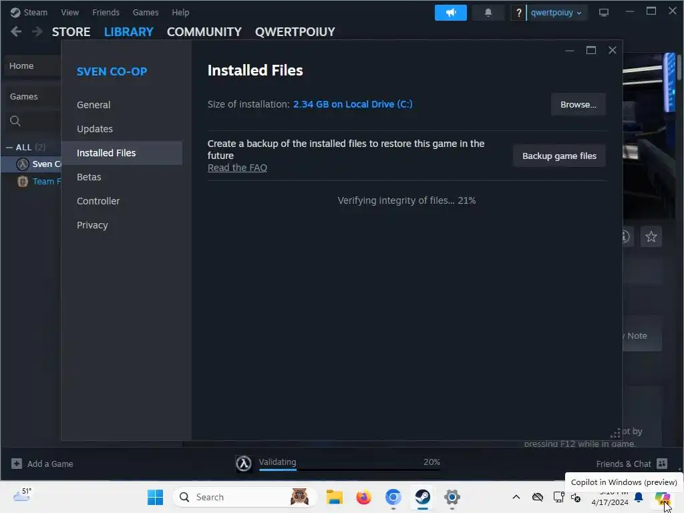Image resolution: width=684 pixels, height=513 pixels.
Task: Click the Add a Game label
Action: click(x=50, y=464)
